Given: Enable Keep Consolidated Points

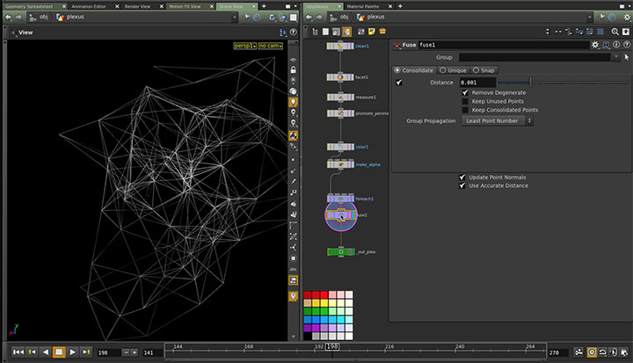Looking at the screenshot, I should tap(465, 110).
